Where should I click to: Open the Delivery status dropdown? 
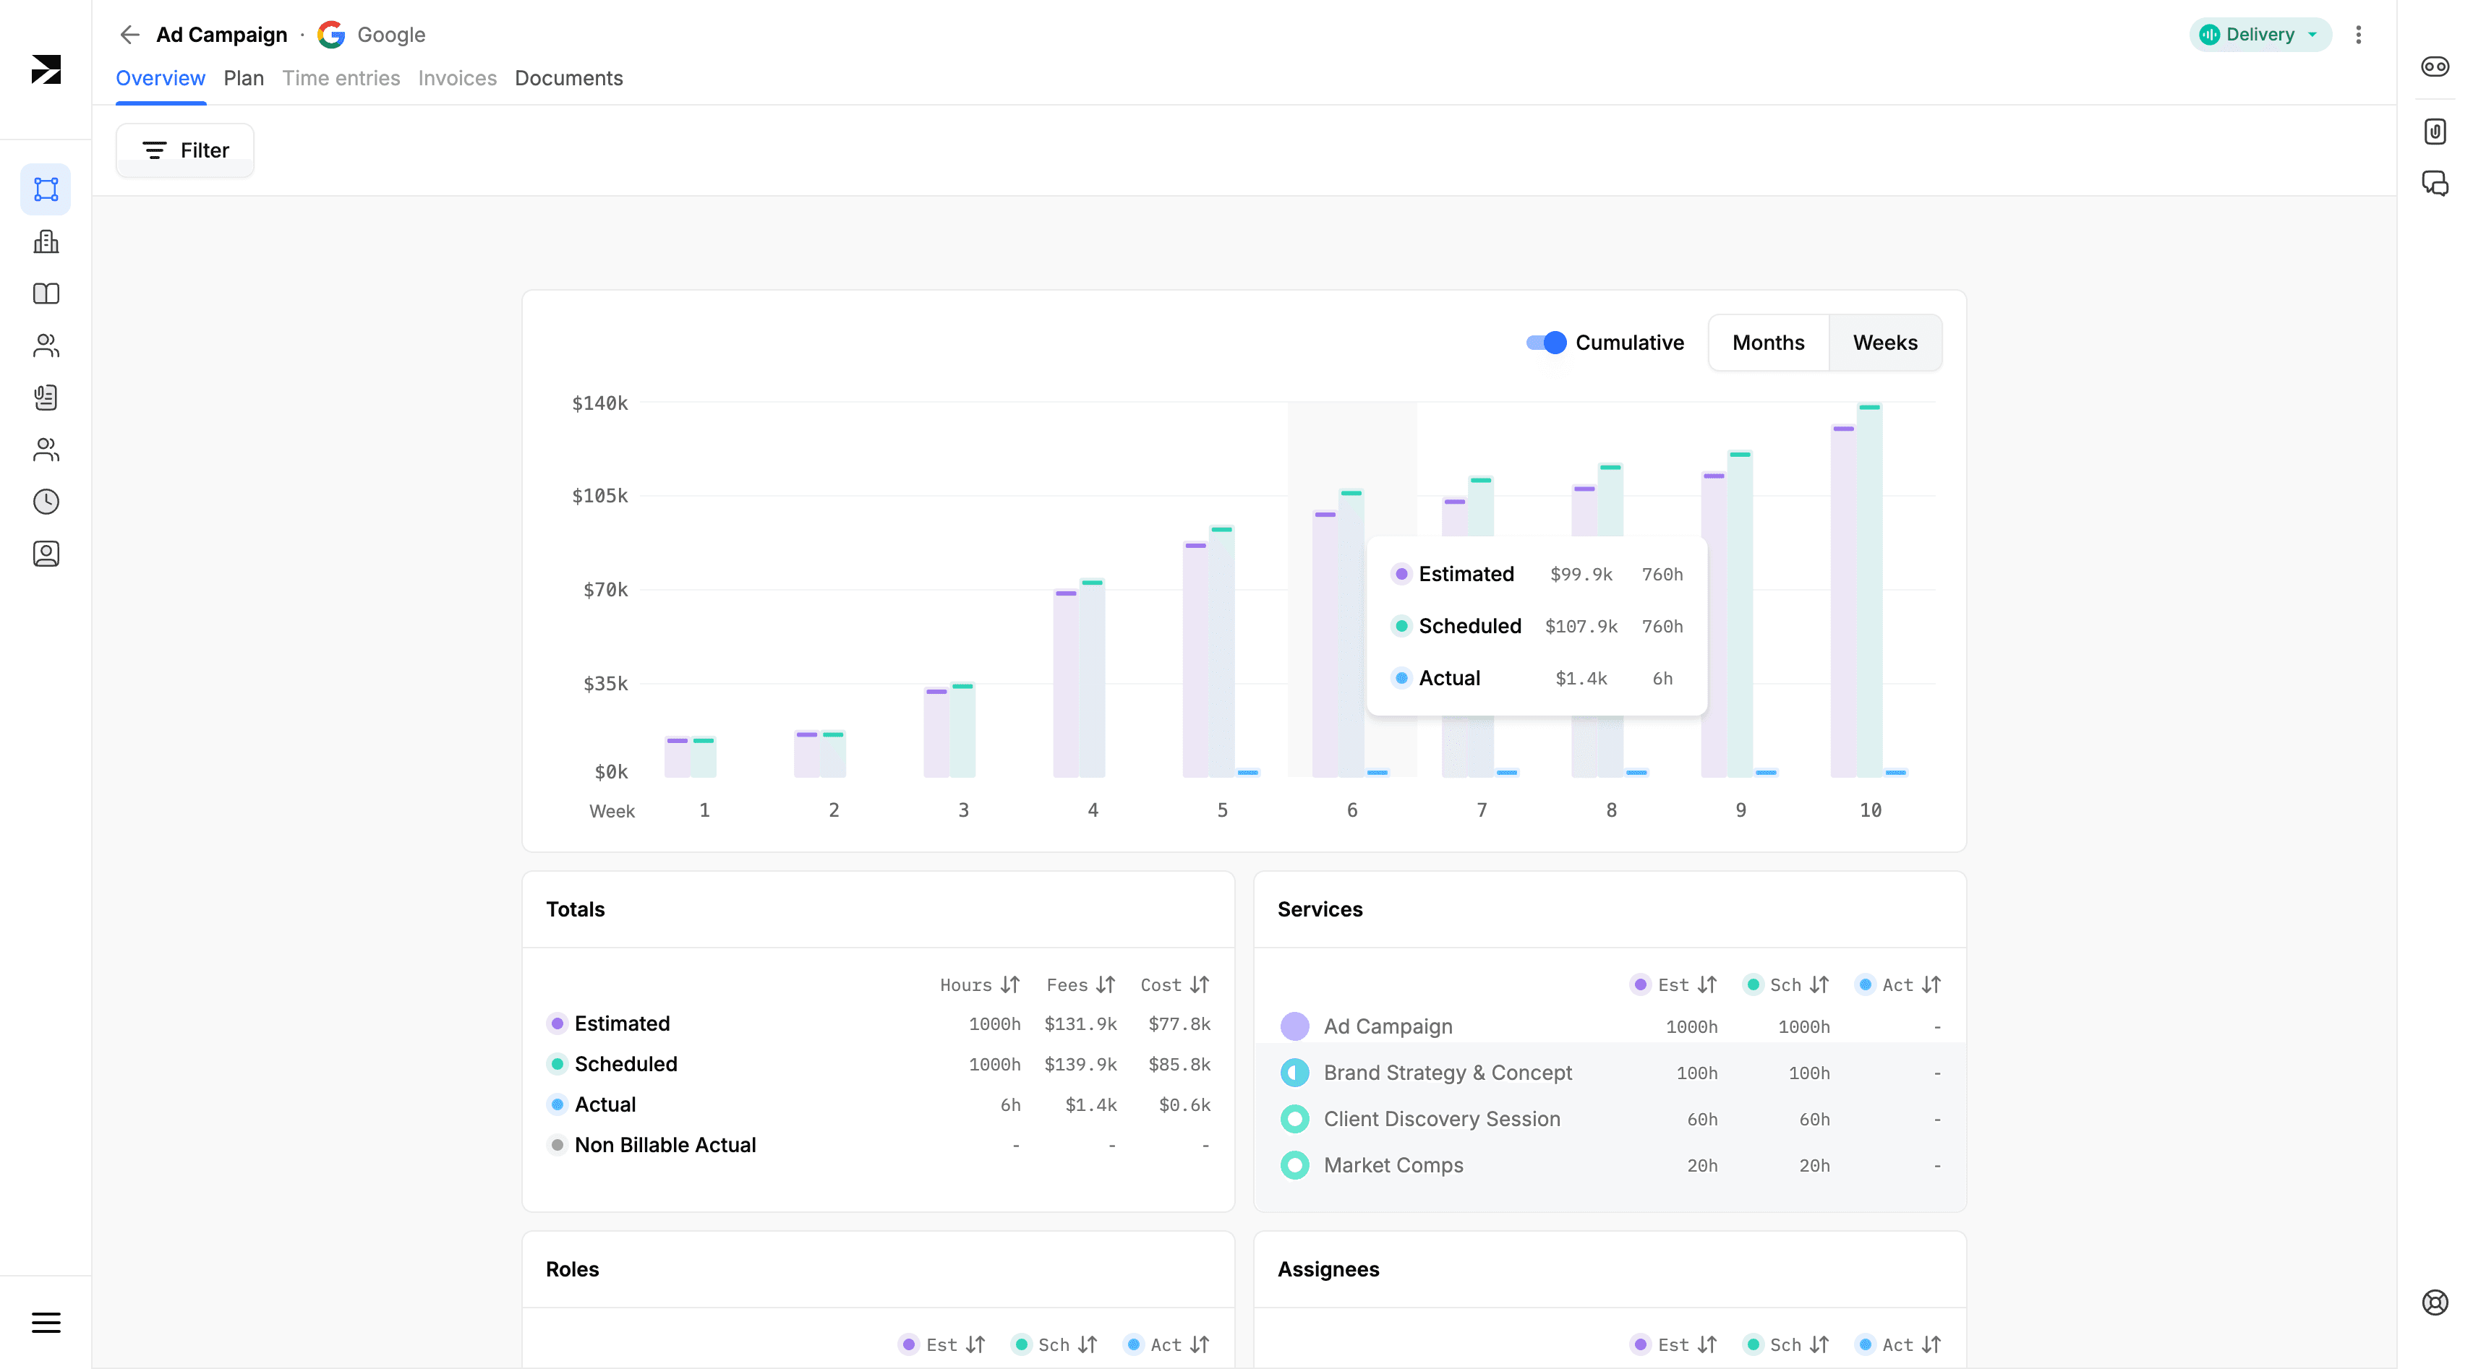pos(2259,34)
